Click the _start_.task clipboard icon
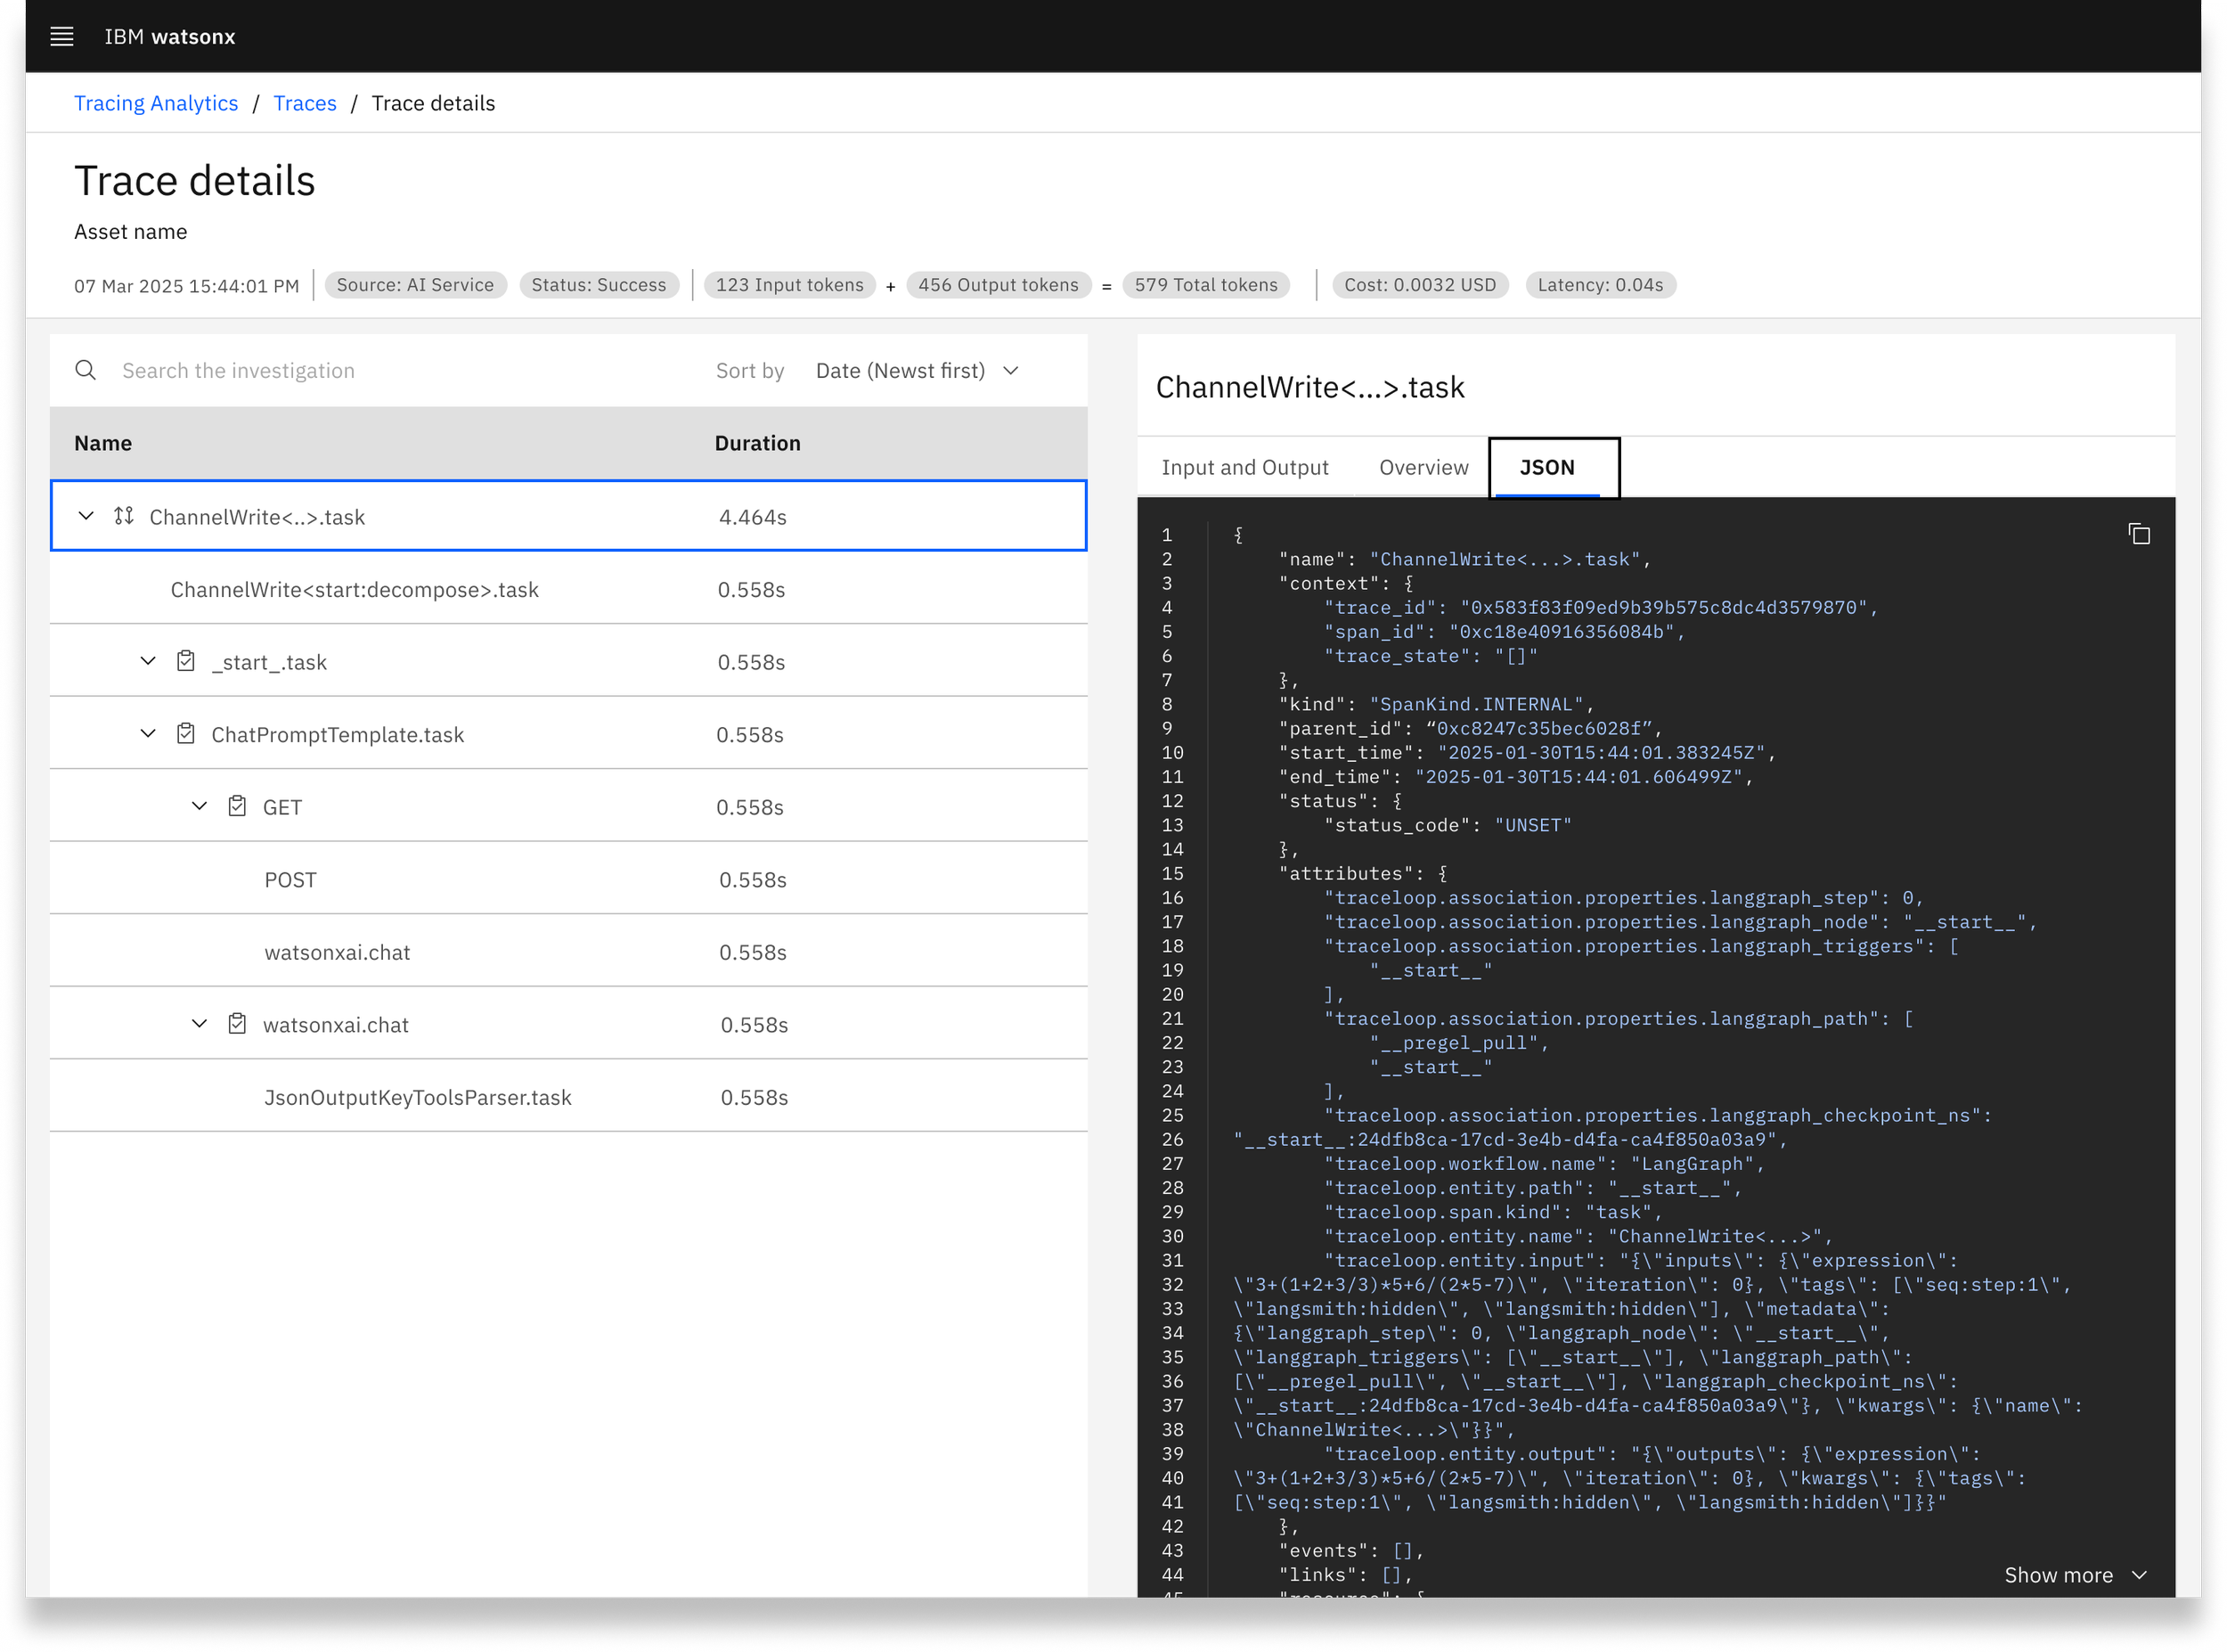The height and width of the screenshot is (1652, 2227). click(x=186, y=661)
